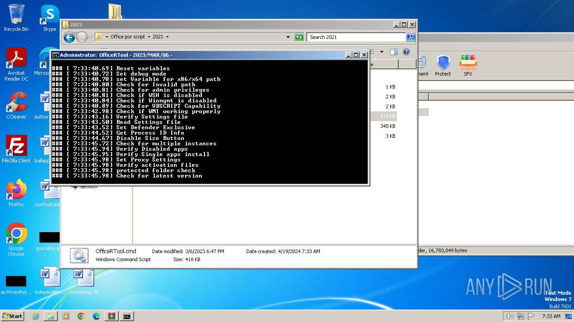Click the SFX icon in WinRAR toolbar
Screen dimensions: 574x322
click(468, 66)
